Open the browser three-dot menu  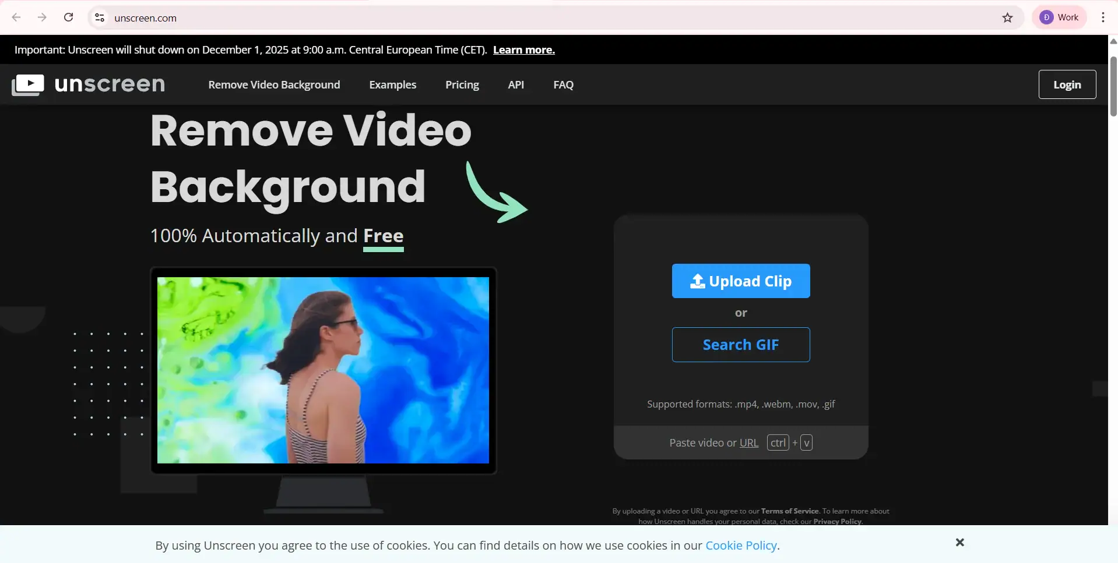[x=1102, y=17]
